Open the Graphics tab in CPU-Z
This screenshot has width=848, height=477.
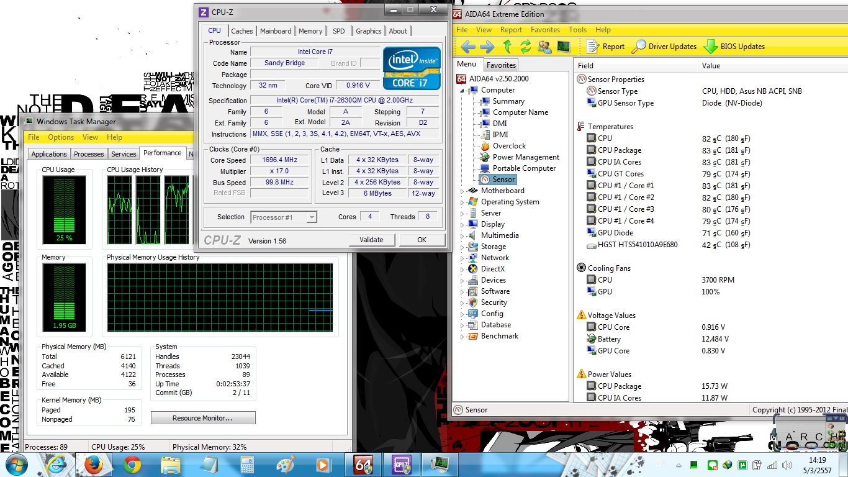click(x=368, y=31)
